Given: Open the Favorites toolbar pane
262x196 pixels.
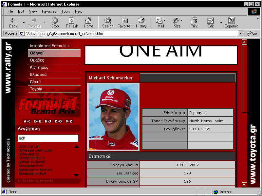Looking at the screenshot, I should coord(125,23).
